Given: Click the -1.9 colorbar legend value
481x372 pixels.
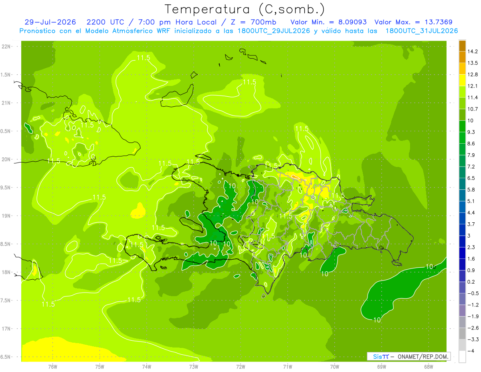Looking at the screenshot, I should tap(473, 316).
